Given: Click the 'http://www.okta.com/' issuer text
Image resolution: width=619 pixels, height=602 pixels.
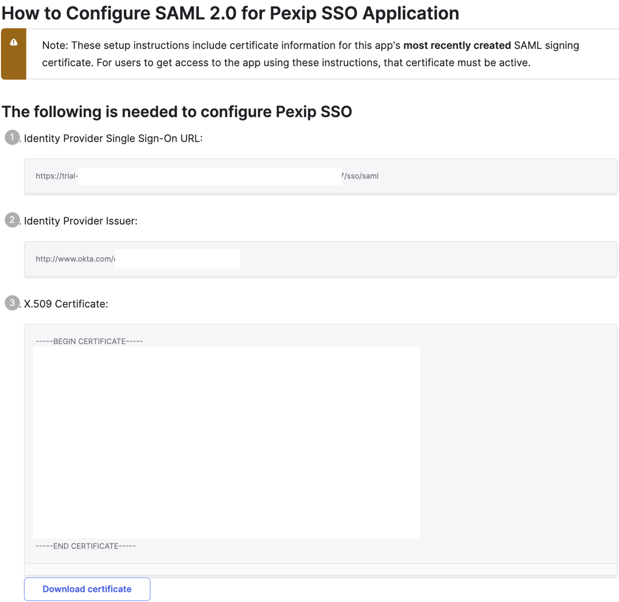Looking at the screenshot, I should click(x=75, y=259).
